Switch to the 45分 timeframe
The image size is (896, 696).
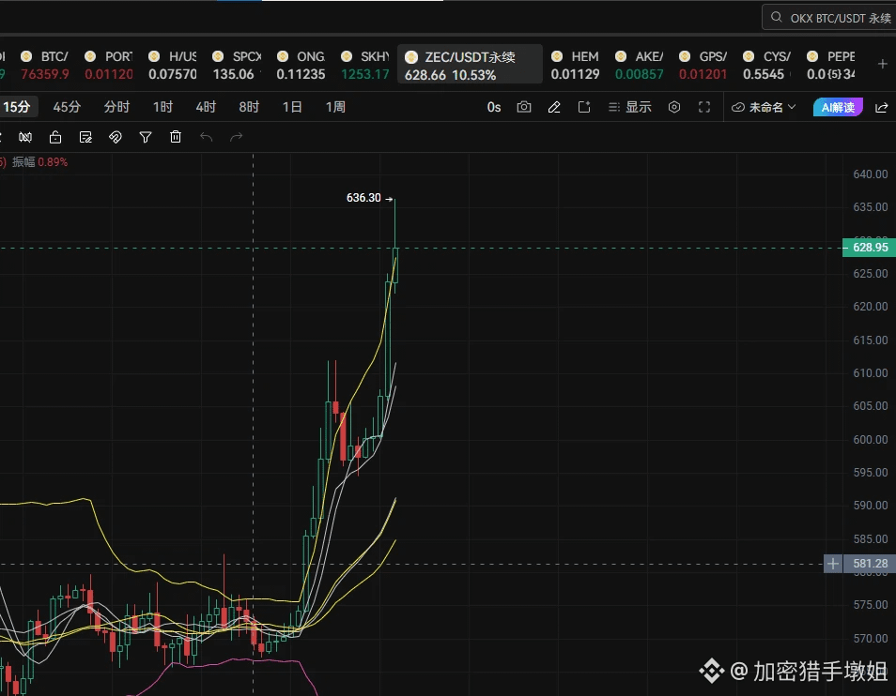tap(67, 107)
